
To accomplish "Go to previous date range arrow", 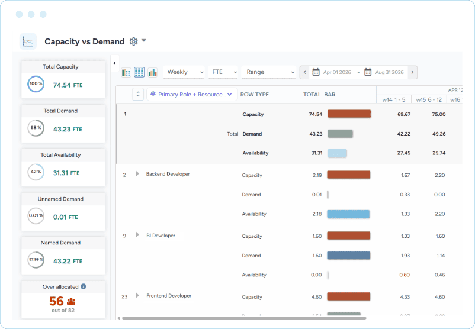I will 304,72.
